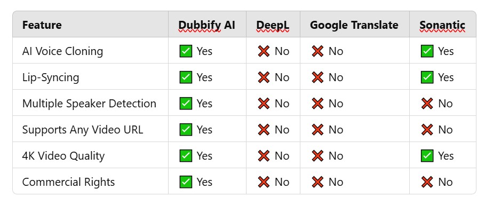Click the red X for DeepL Lip-Syncing
The image size is (493, 212).
click(x=264, y=77)
